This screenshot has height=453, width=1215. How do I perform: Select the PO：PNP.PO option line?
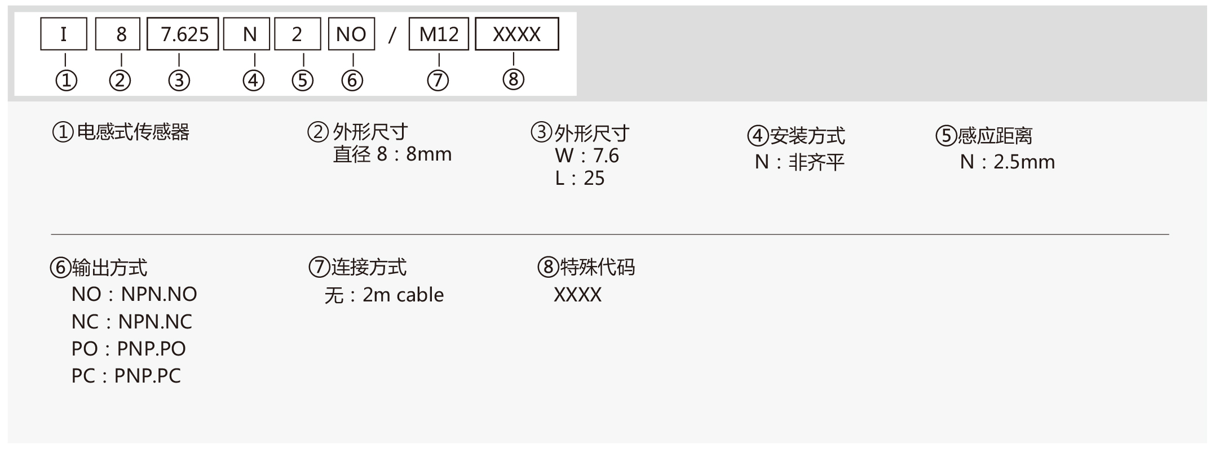pos(129,349)
